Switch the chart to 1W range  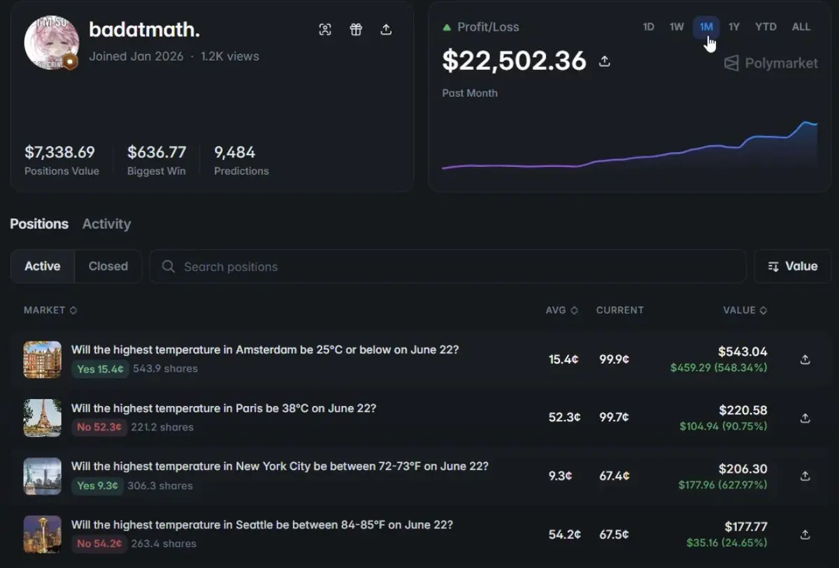click(x=677, y=27)
